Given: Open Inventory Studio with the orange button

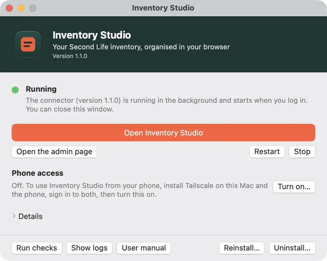Looking at the screenshot, I should [163, 133].
